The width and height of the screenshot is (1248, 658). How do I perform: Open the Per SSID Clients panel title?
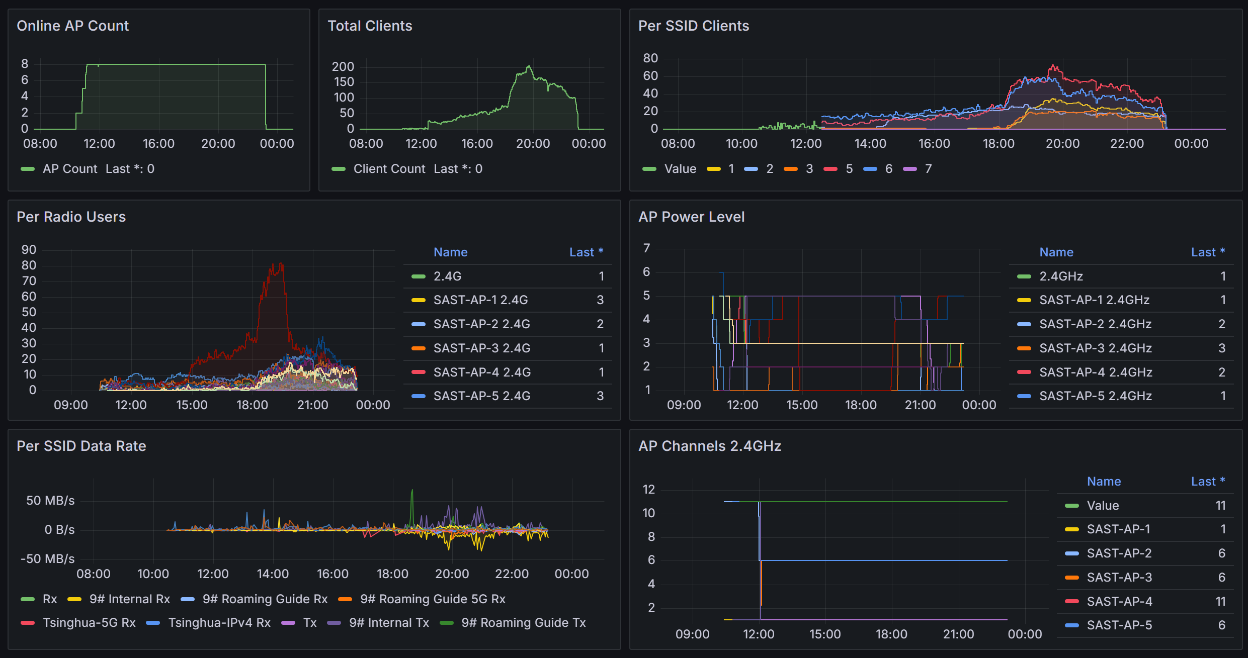coord(694,26)
